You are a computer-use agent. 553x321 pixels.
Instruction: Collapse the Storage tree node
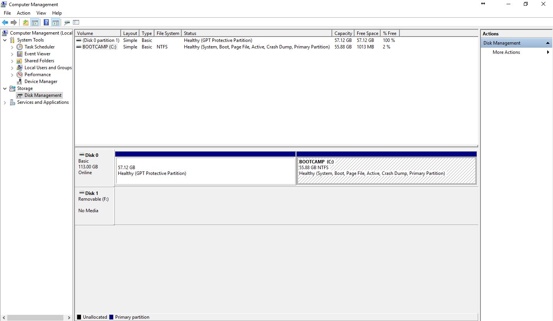[x=5, y=88]
